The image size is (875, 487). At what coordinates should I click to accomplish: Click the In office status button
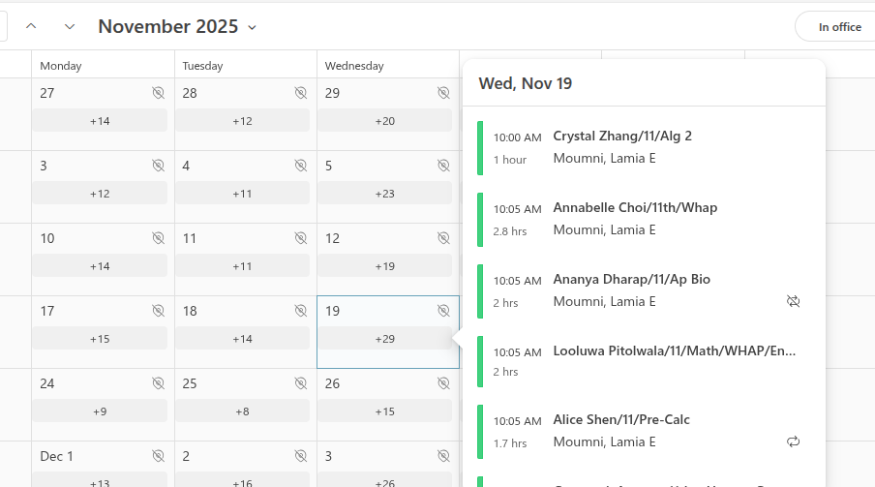click(838, 27)
